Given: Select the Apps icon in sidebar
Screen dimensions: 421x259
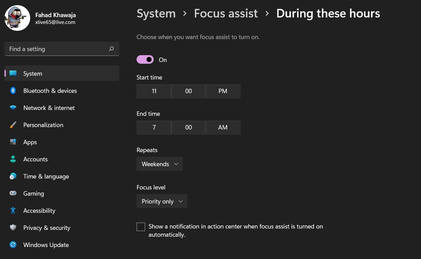Looking at the screenshot, I should click(13, 142).
